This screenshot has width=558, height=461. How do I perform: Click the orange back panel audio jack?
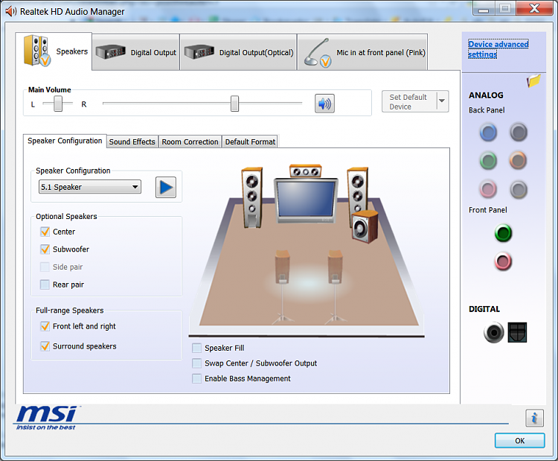coord(518,161)
